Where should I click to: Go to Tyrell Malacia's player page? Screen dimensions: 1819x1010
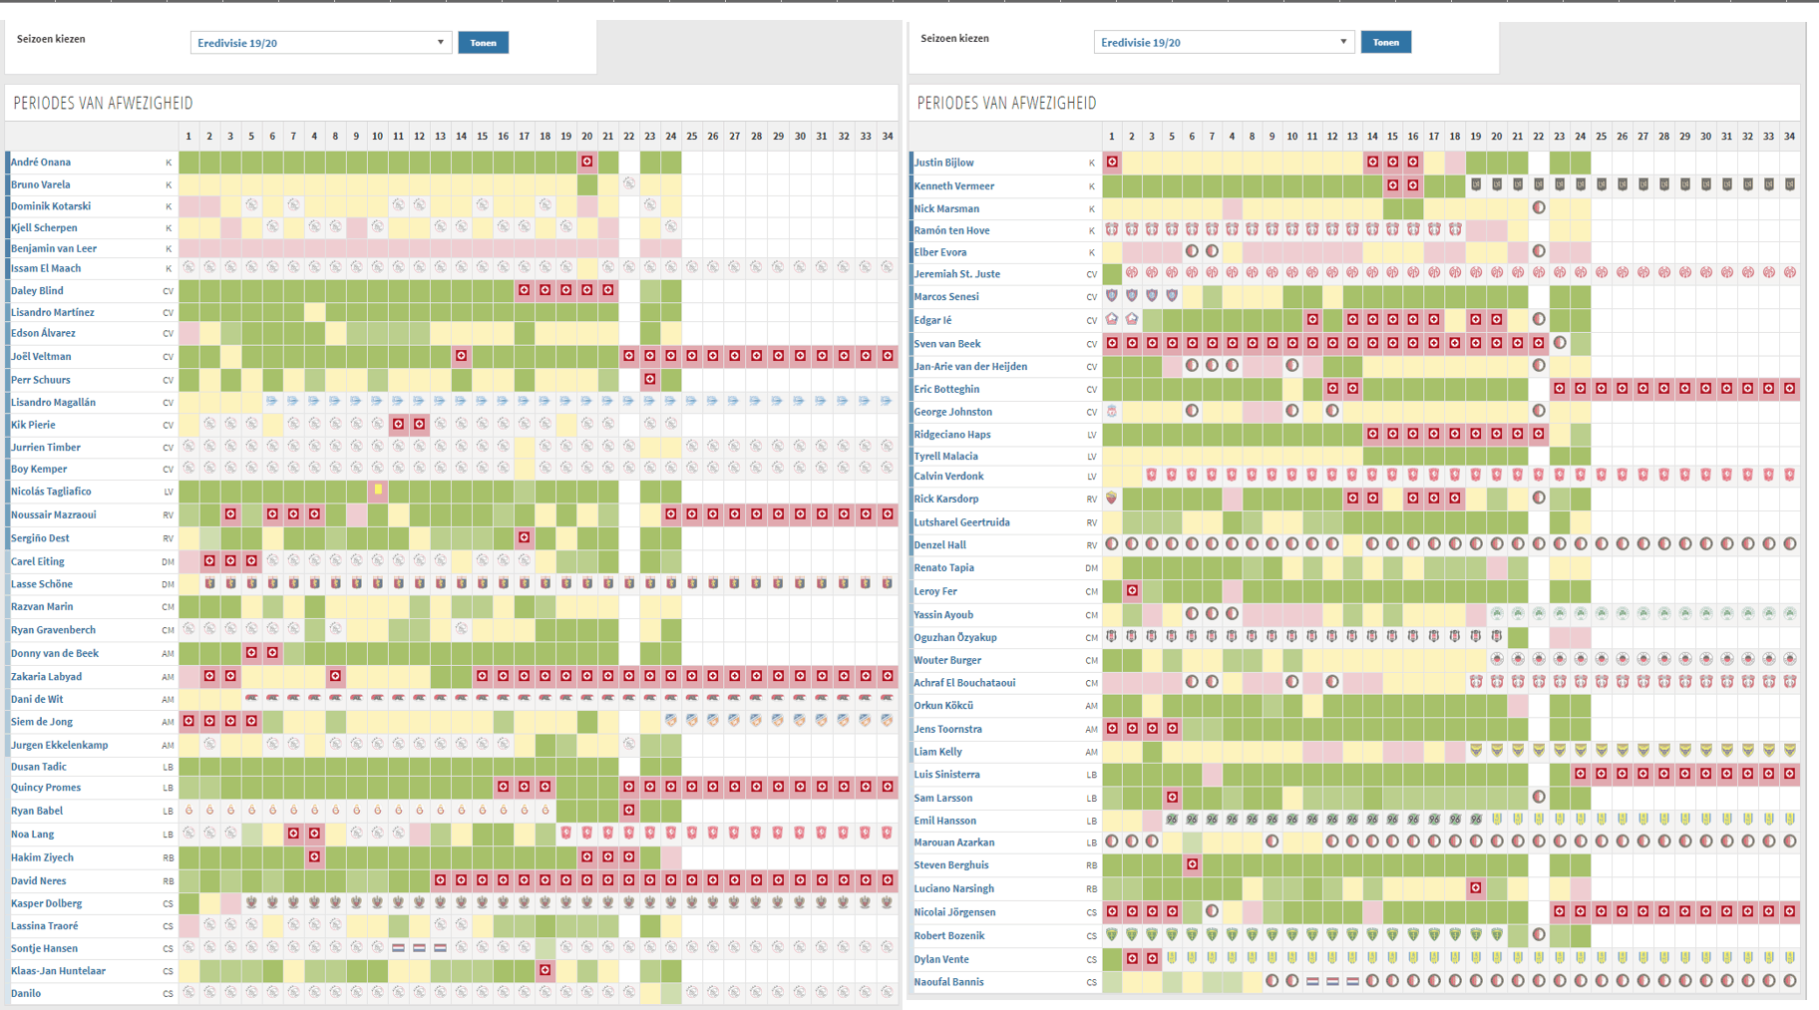pos(946,456)
